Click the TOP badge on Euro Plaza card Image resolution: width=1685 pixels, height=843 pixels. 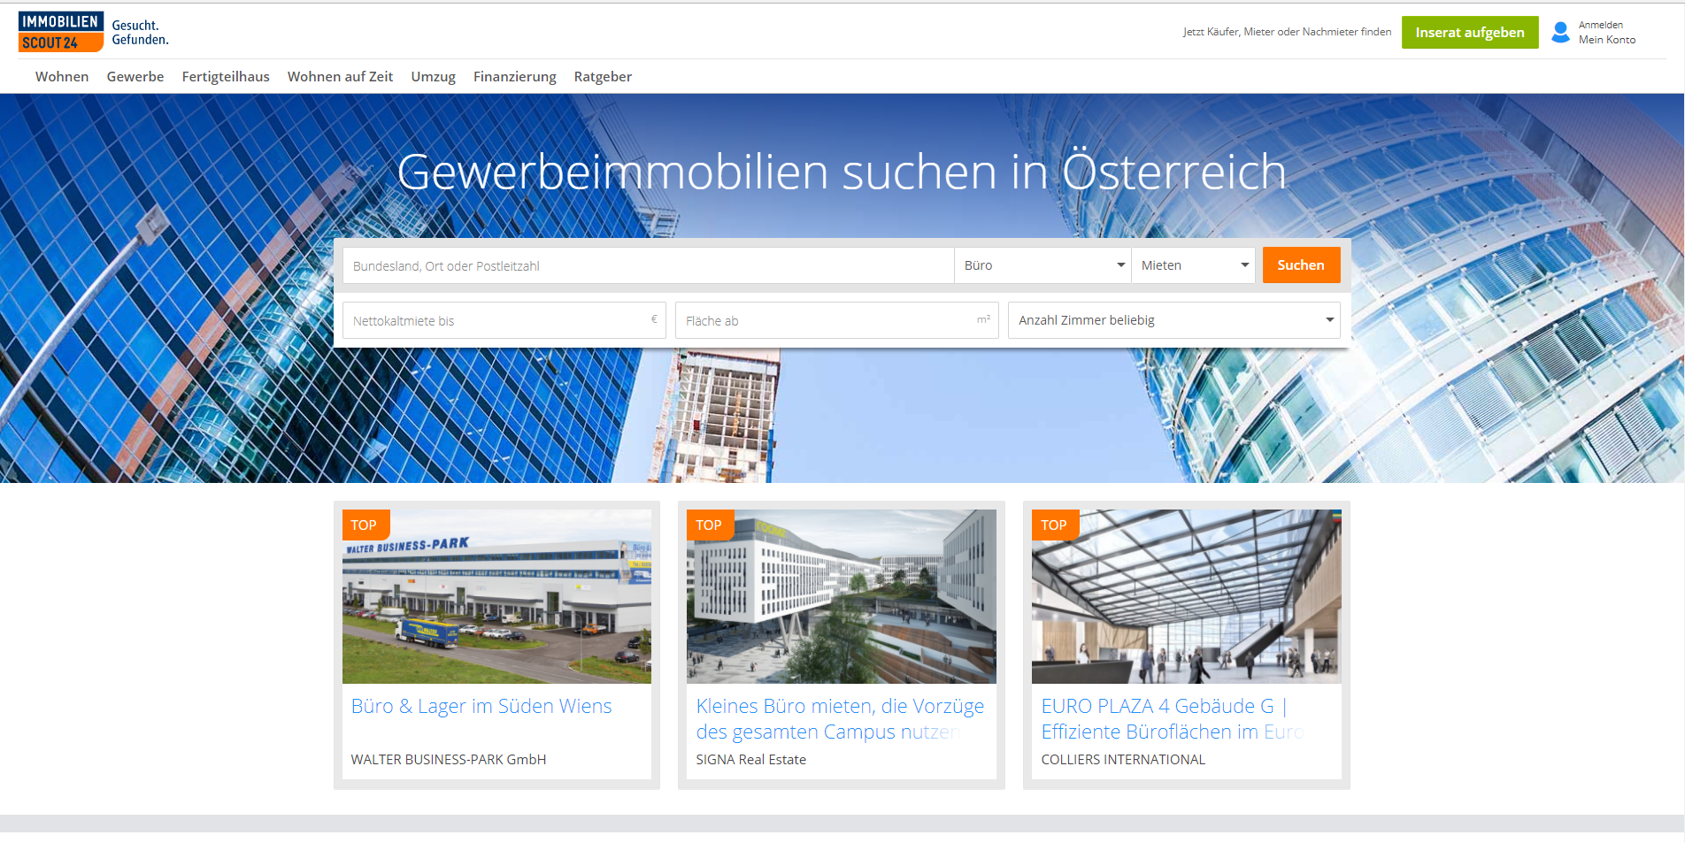pyautogui.click(x=1055, y=525)
